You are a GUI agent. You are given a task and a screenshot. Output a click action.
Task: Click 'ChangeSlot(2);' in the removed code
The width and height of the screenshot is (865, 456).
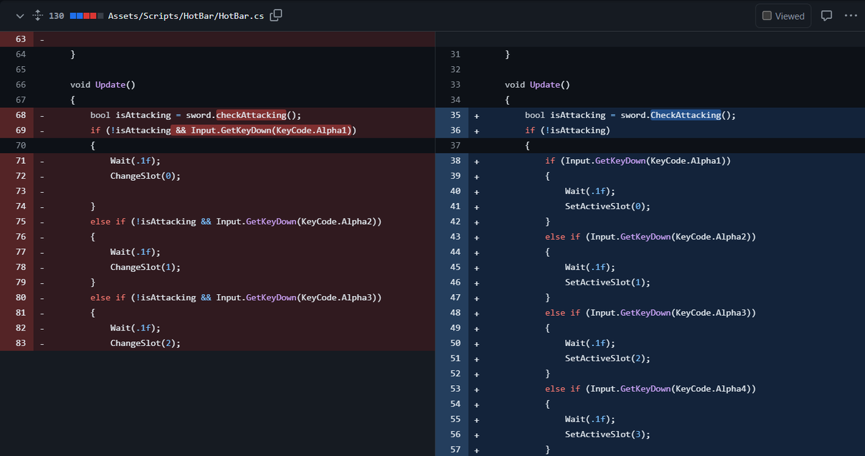point(146,343)
